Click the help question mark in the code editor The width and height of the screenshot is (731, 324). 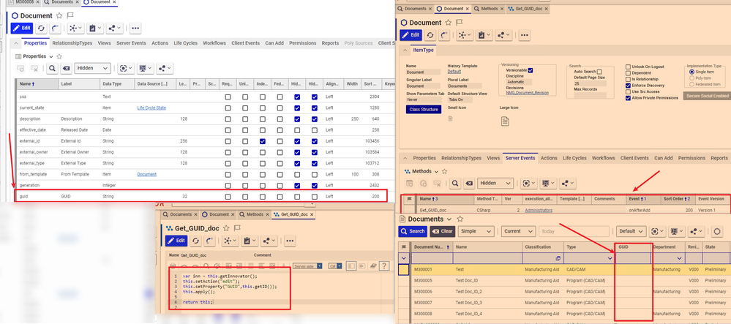coord(383,266)
